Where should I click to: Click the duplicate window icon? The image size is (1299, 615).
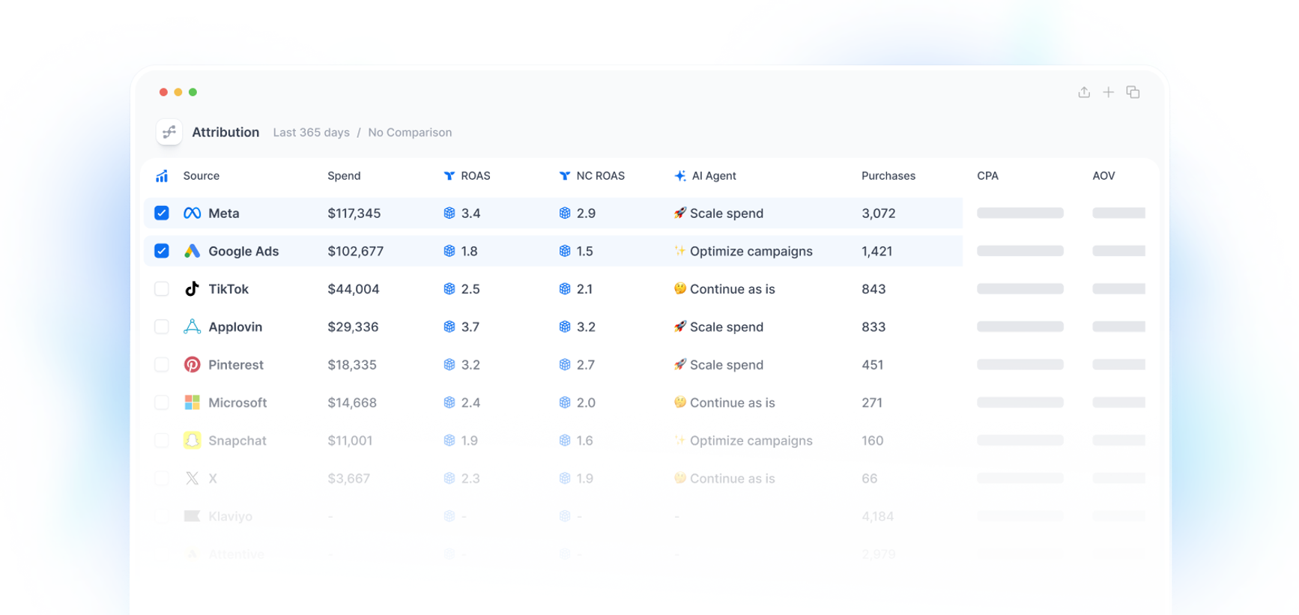[1133, 92]
